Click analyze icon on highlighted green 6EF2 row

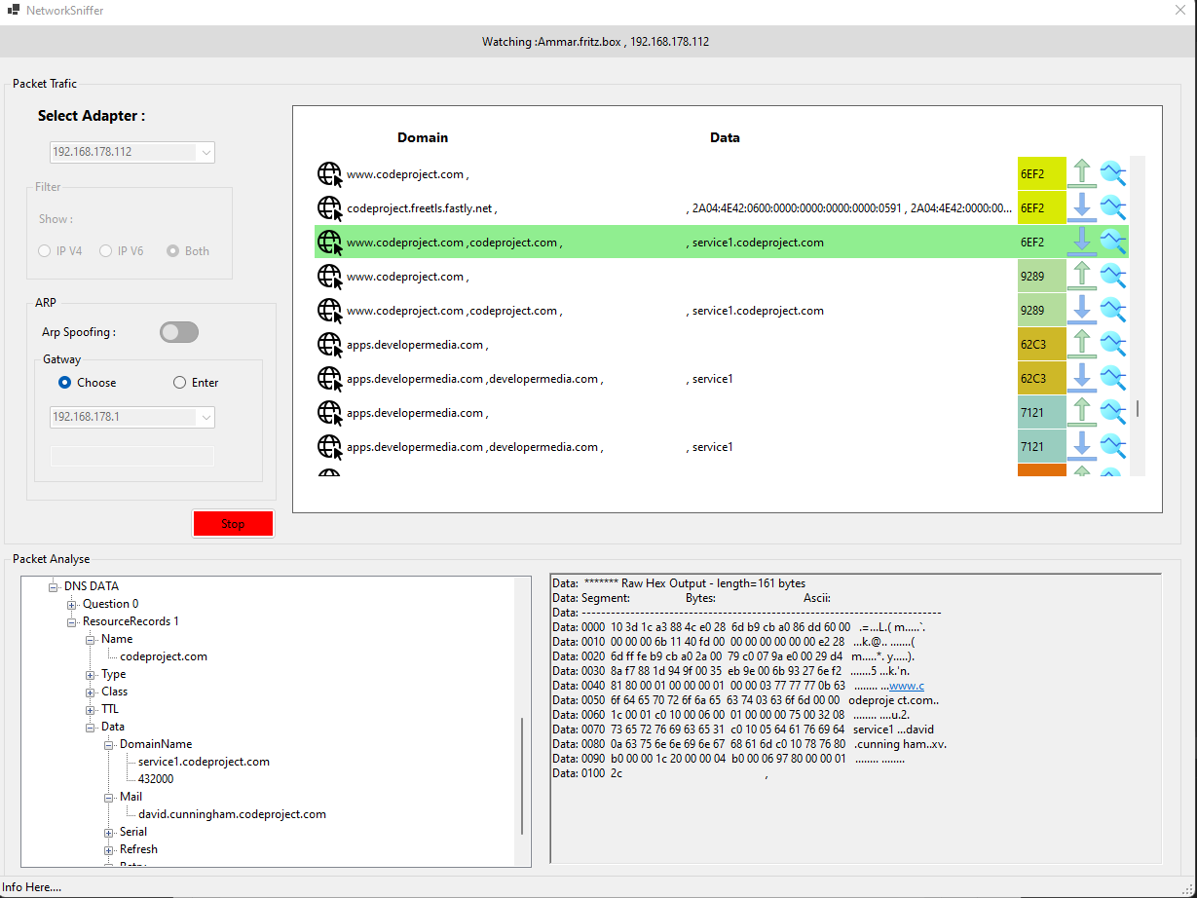click(1113, 241)
